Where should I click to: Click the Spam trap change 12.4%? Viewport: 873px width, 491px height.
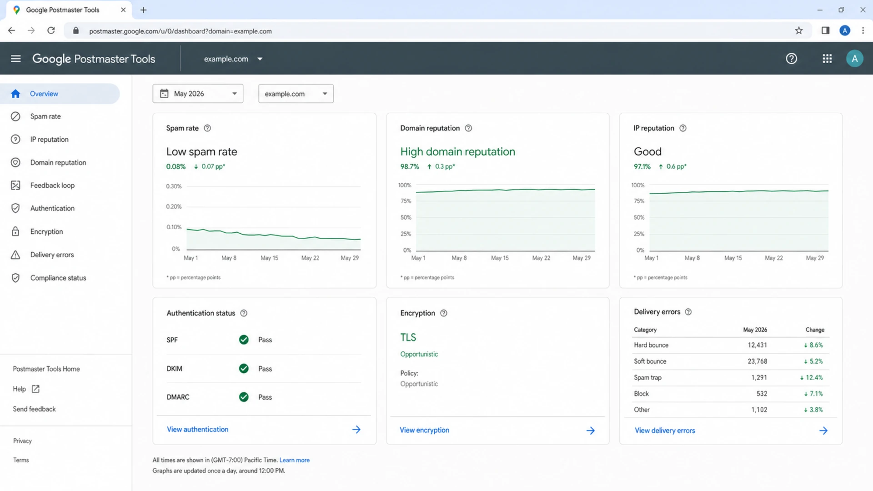click(x=811, y=378)
